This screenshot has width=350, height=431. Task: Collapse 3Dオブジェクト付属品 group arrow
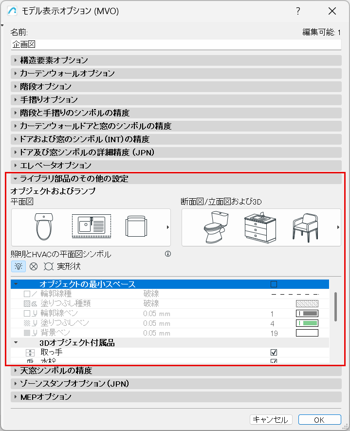coord(16,342)
